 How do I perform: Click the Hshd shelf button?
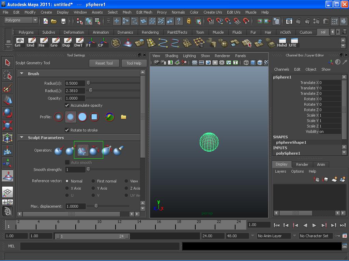282,42
